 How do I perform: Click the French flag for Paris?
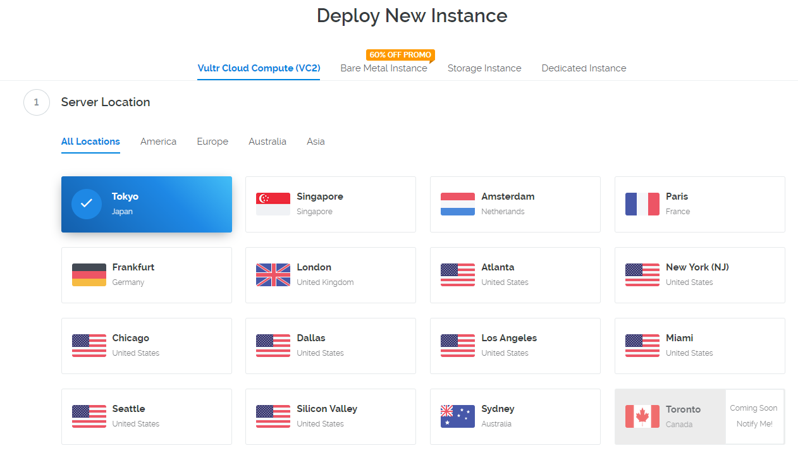coord(642,204)
